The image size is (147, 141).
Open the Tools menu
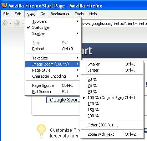point(79,14)
